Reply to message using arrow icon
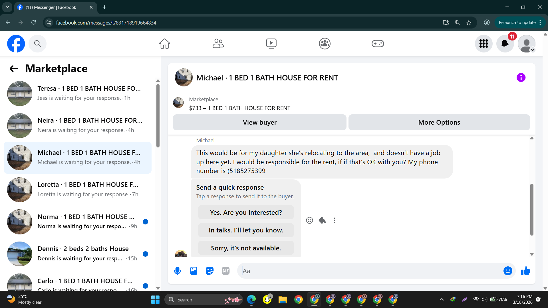 pyautogui.click(x=322, y=220)
